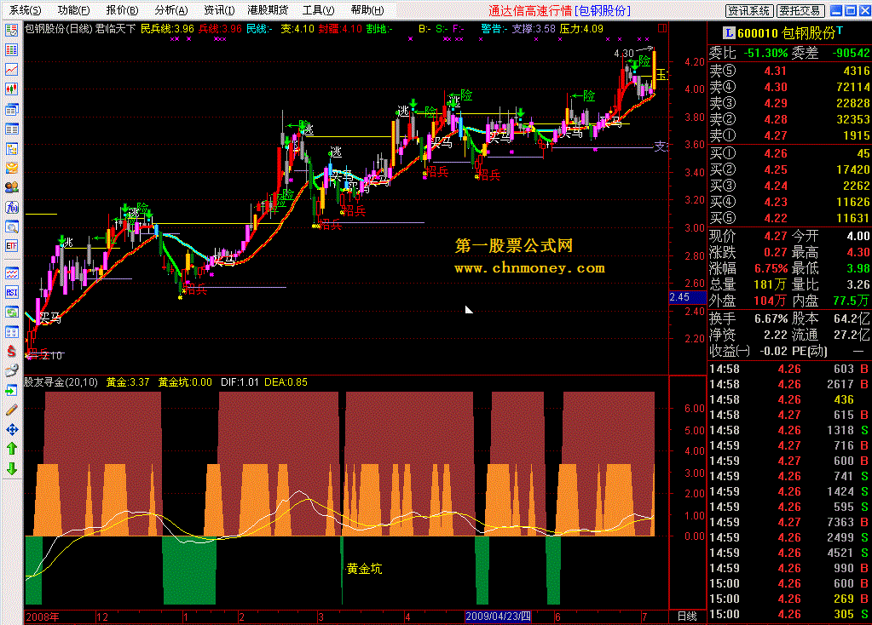This screenshot has width=872, height=625.
Task: Click the 现价 4.27 value
Action: coord(775,236)
